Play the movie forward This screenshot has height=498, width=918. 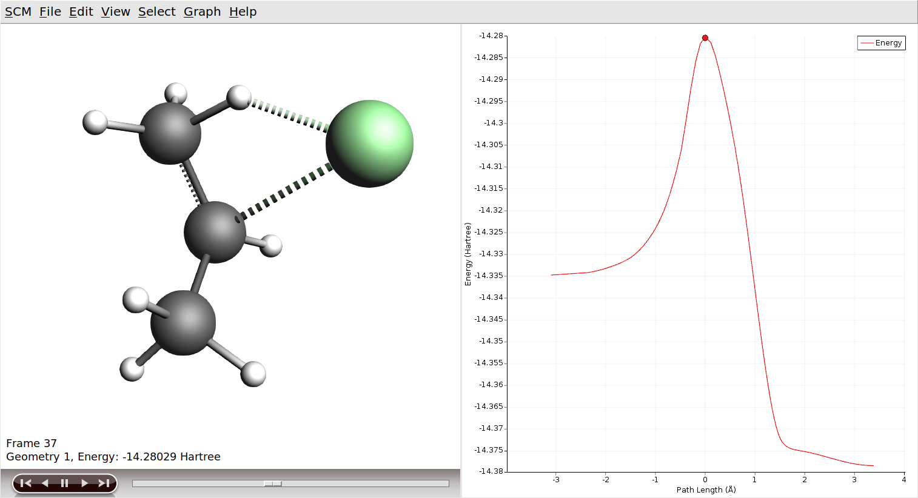click(x=84, y=483)
